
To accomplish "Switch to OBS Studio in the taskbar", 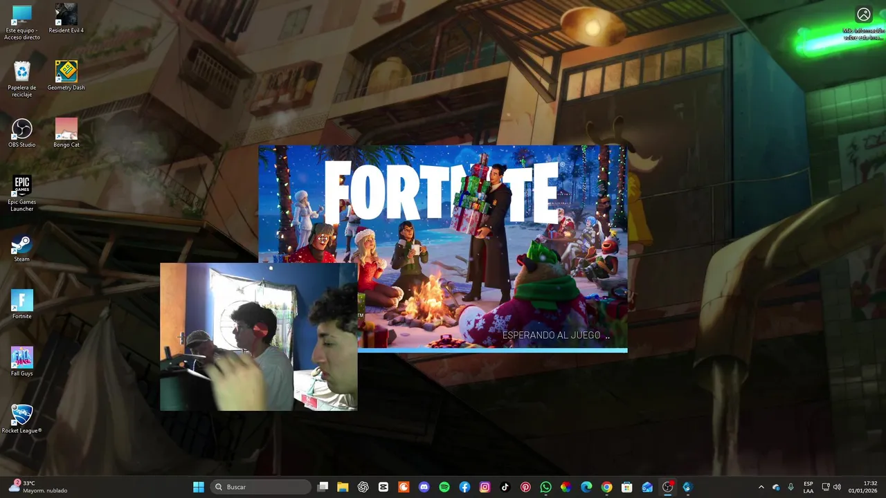I will (668, 487).
